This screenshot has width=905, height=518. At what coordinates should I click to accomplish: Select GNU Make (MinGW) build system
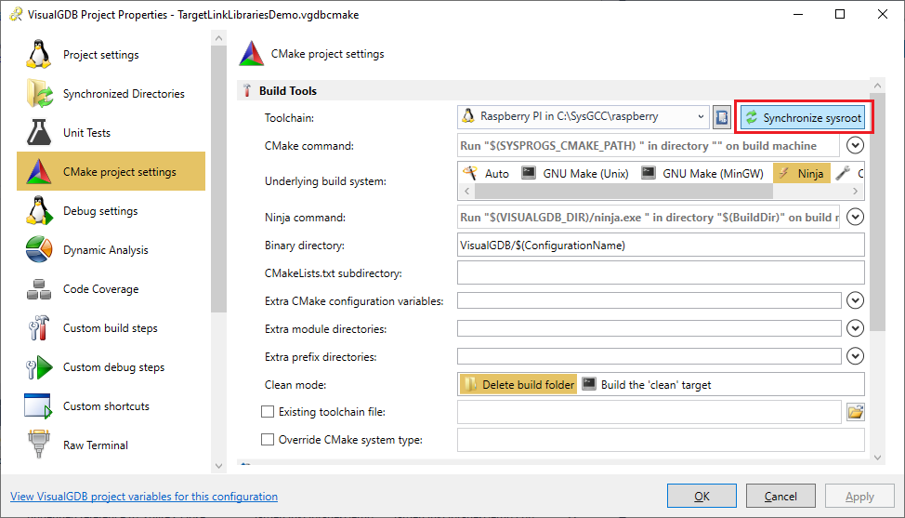703,173
